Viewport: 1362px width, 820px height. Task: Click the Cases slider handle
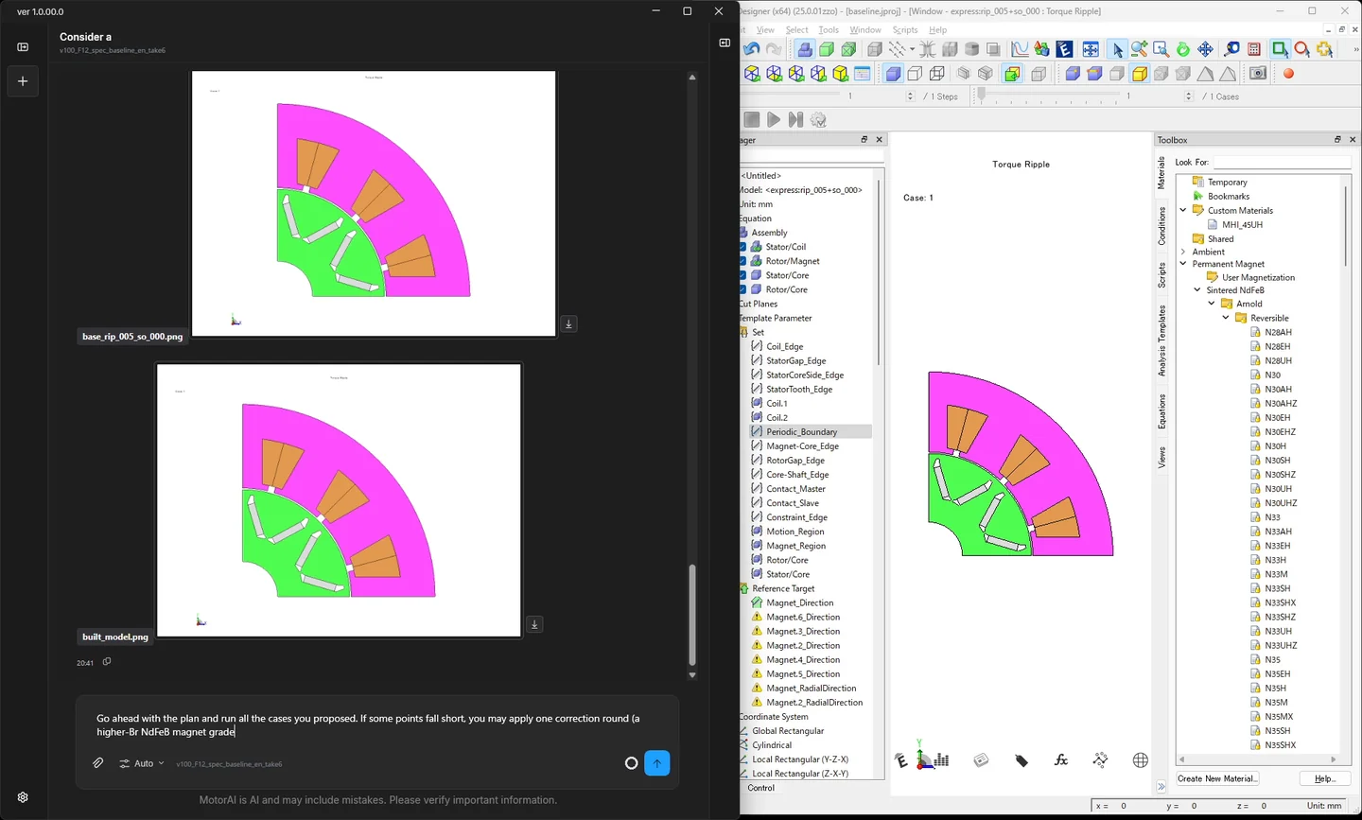[981, 95]
